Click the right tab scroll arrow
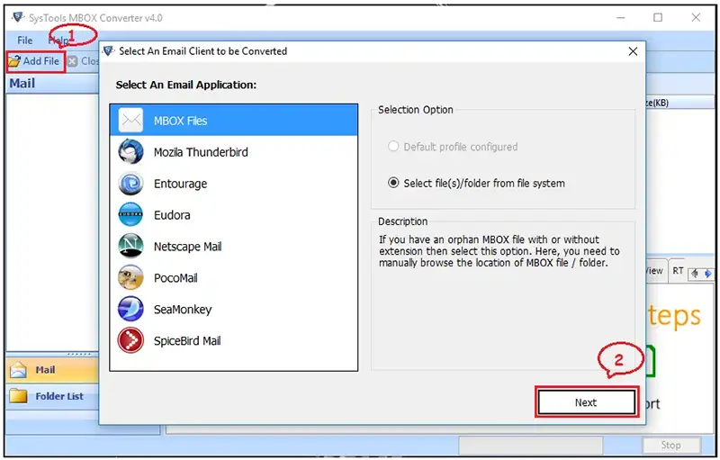This screenshot has width=720, height=460. [x=707, y=274]
